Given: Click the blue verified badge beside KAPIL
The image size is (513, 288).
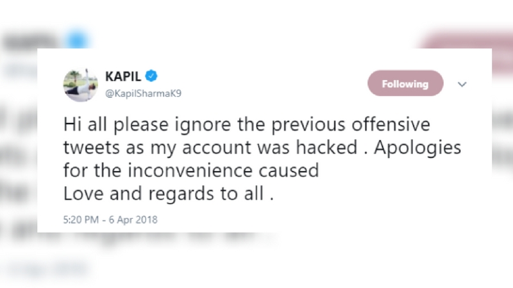Looking at the screenshot, I should (151, 77).
